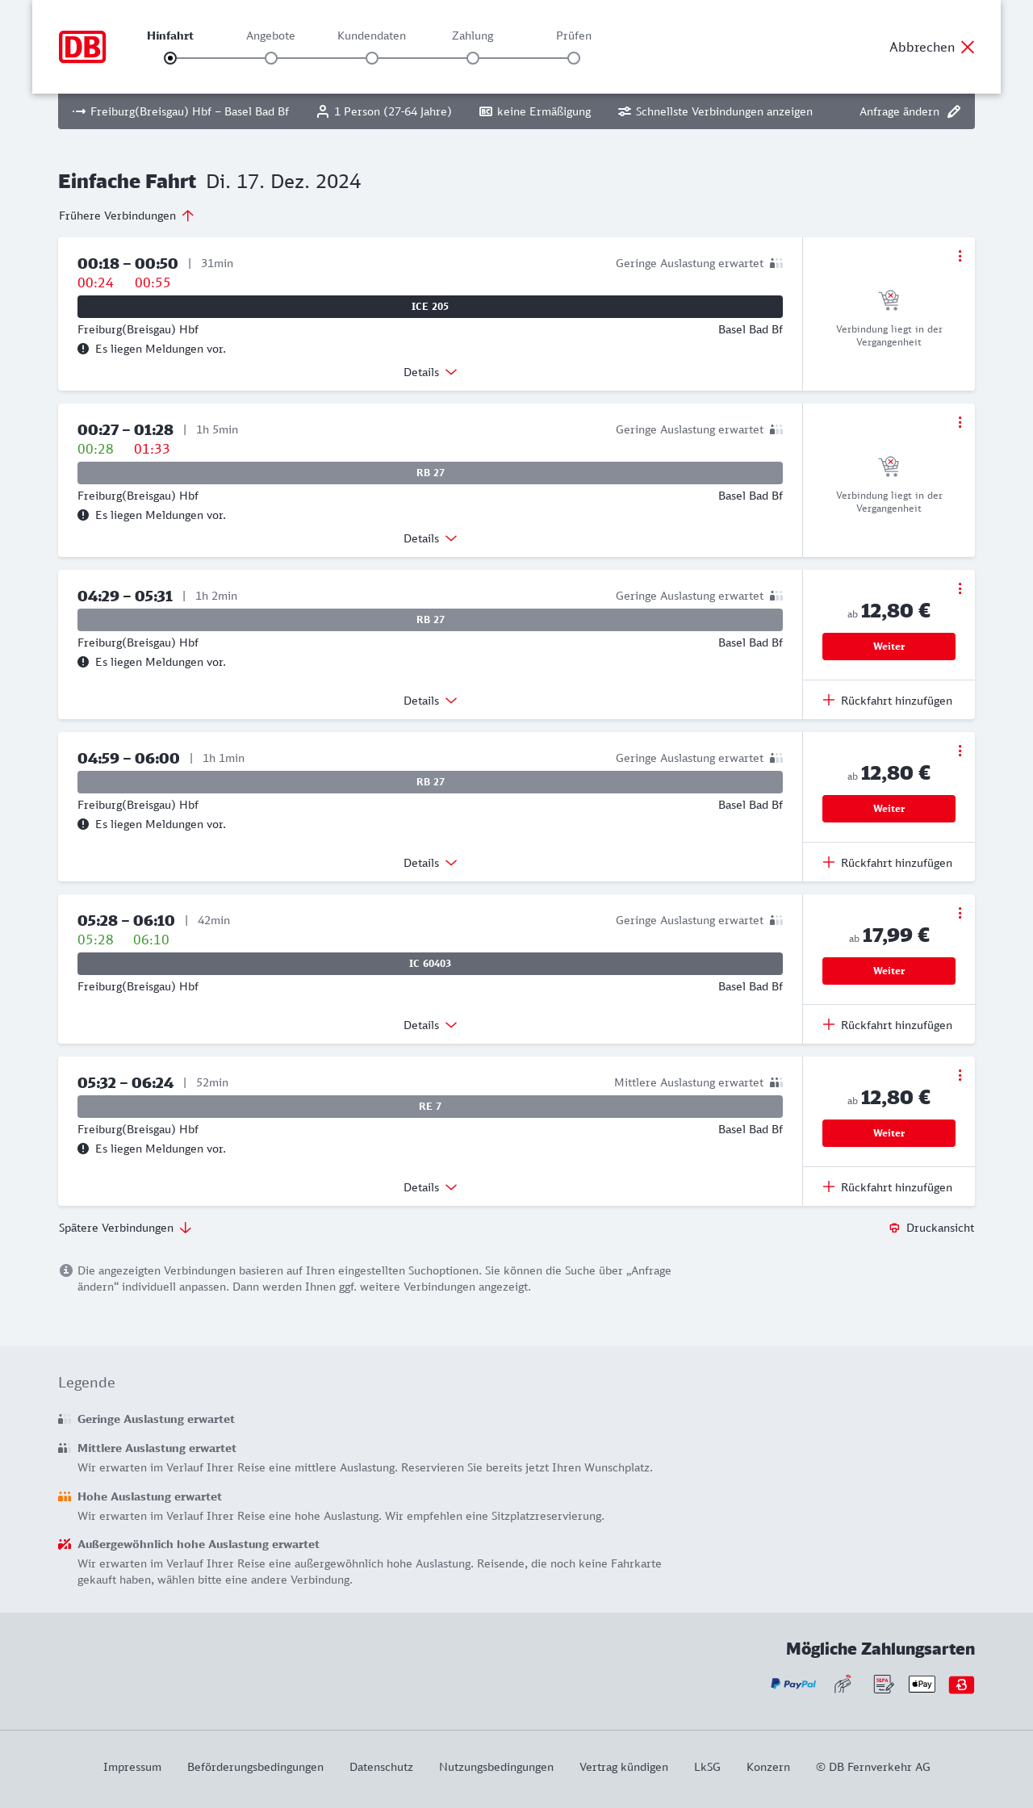The width and height of the screenshot is (1033, 1808).
Task: Select the Kundendaten progress step circle
Action: point(372,58)
